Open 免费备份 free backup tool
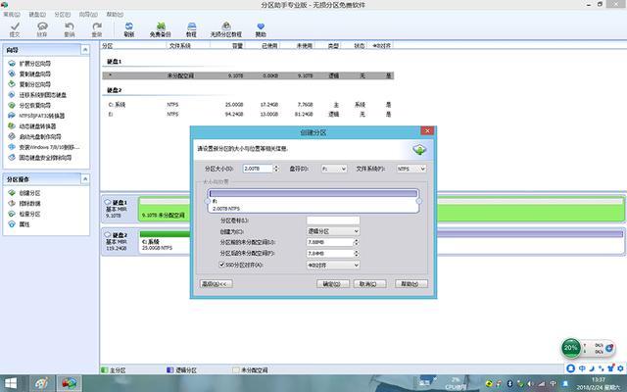The width and height of the screenshot is (627, 392). (161, 27)
